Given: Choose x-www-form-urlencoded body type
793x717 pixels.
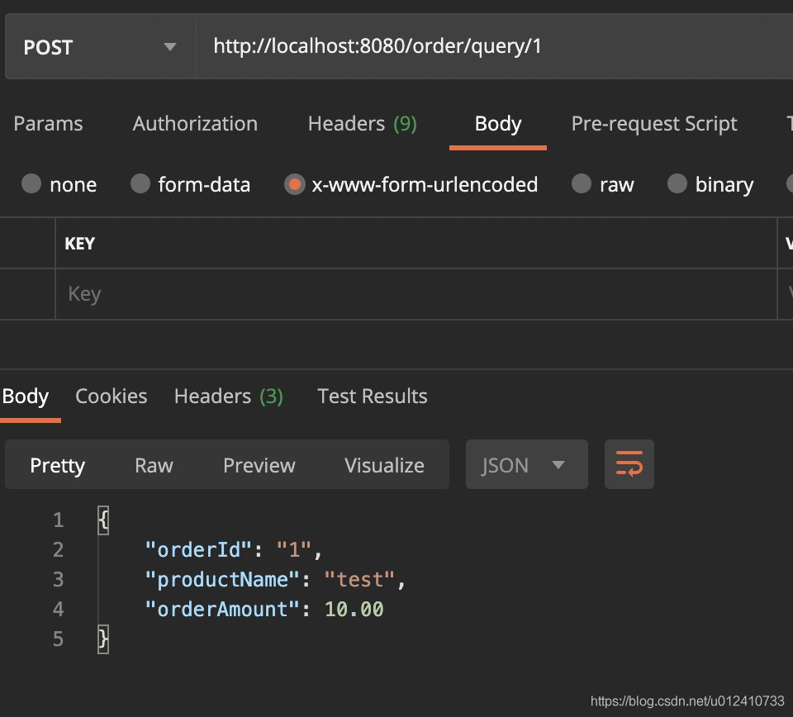Looking at the screenshot, I should coord(294,184).
